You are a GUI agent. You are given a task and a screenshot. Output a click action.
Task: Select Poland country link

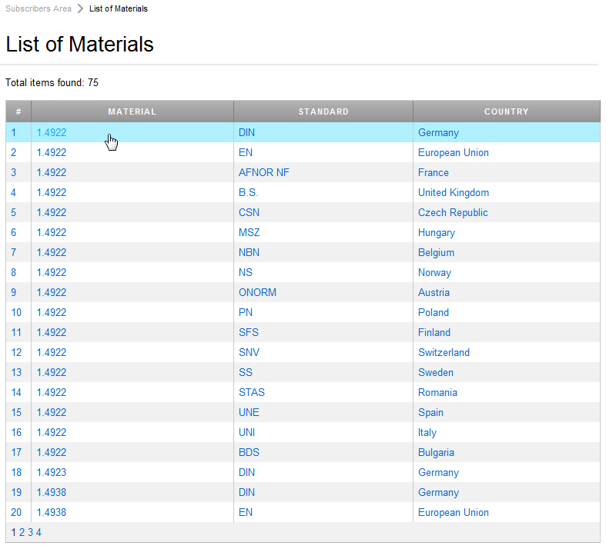(x=434, y=312)
